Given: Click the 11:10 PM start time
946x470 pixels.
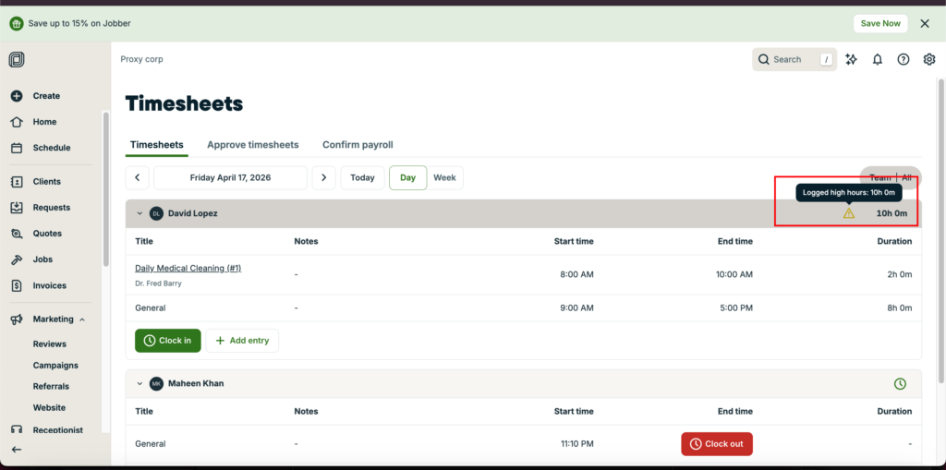Looking at the screenshot, I should [x=576, y=443].
